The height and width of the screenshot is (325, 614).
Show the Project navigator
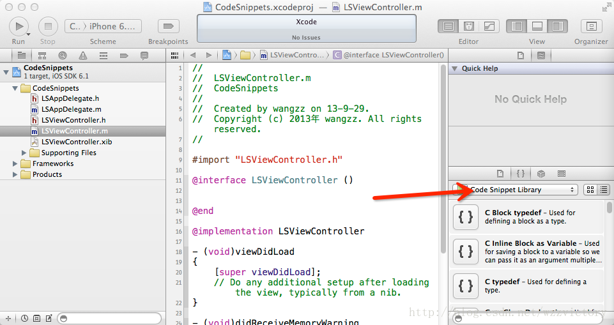[22, 56]
